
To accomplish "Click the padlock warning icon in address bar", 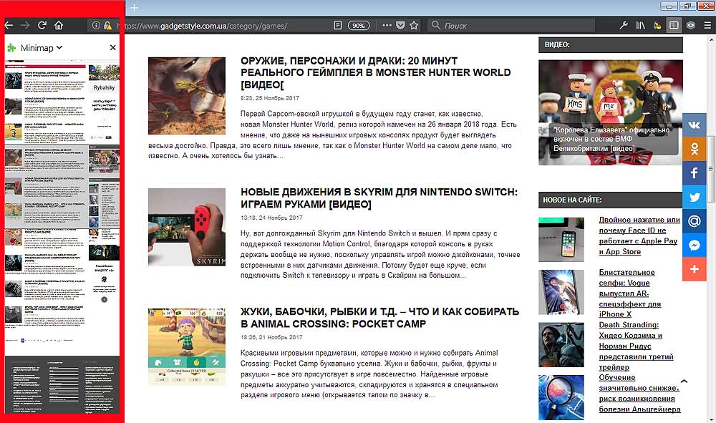I will point(108,26).
